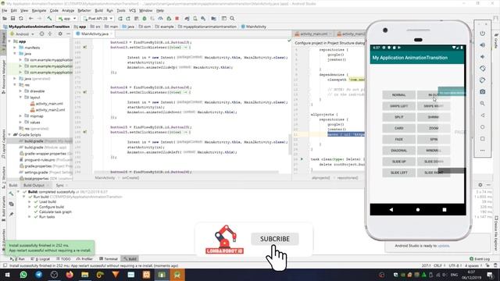Click the project panel settings gear icon

(60, 34)
